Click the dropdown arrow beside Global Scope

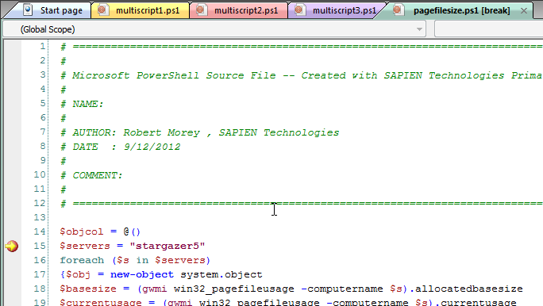(419, 29)
